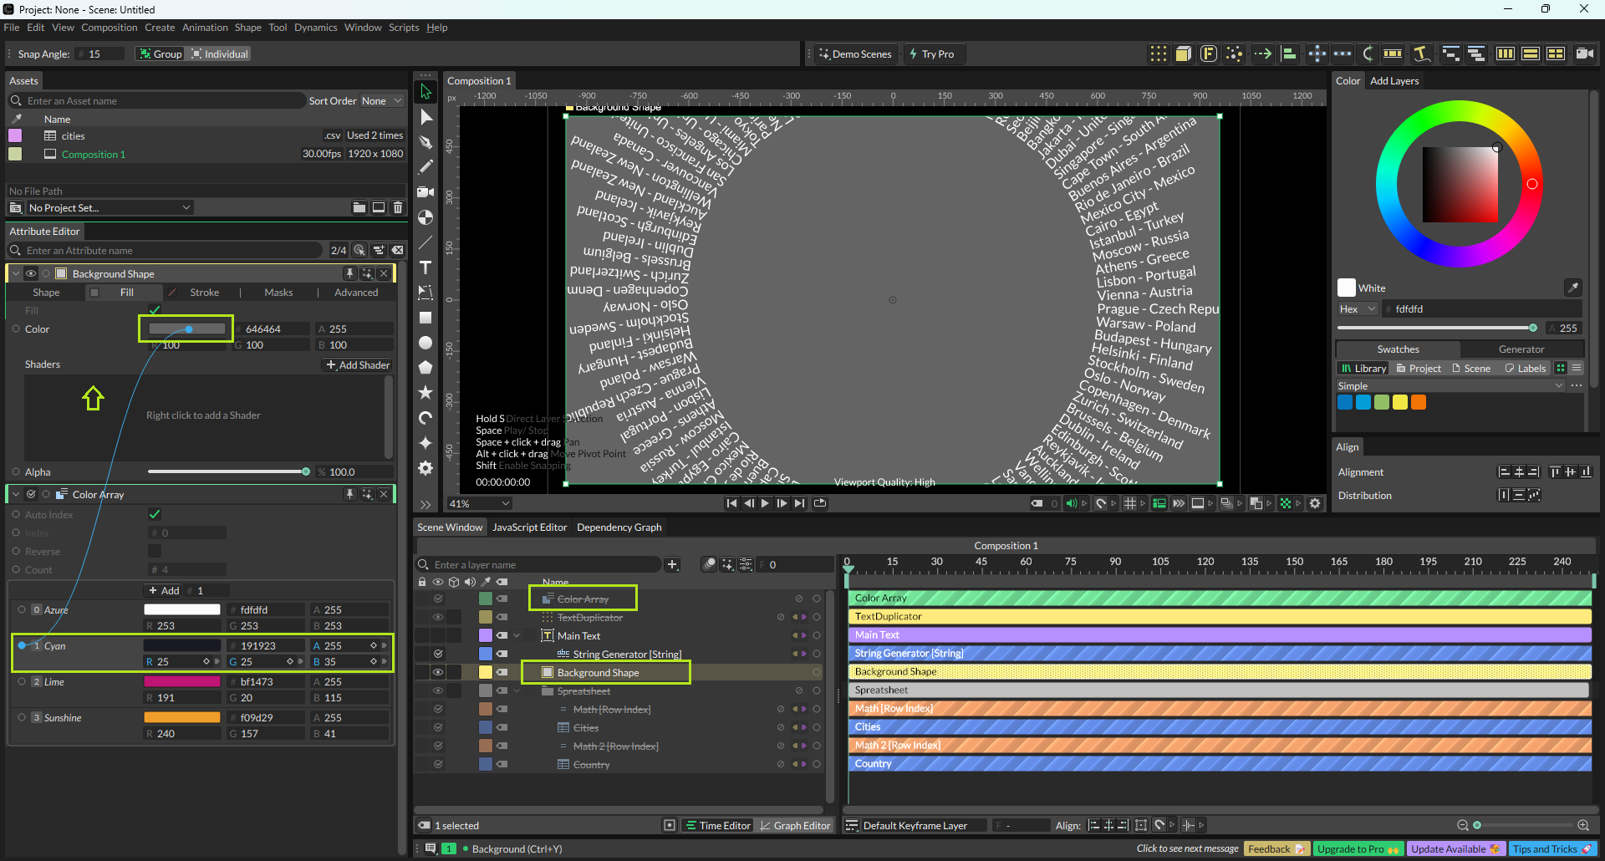Switch to the JavaScript Editor tab
This screenshot has height=861, width=1605.
(529, 527)
